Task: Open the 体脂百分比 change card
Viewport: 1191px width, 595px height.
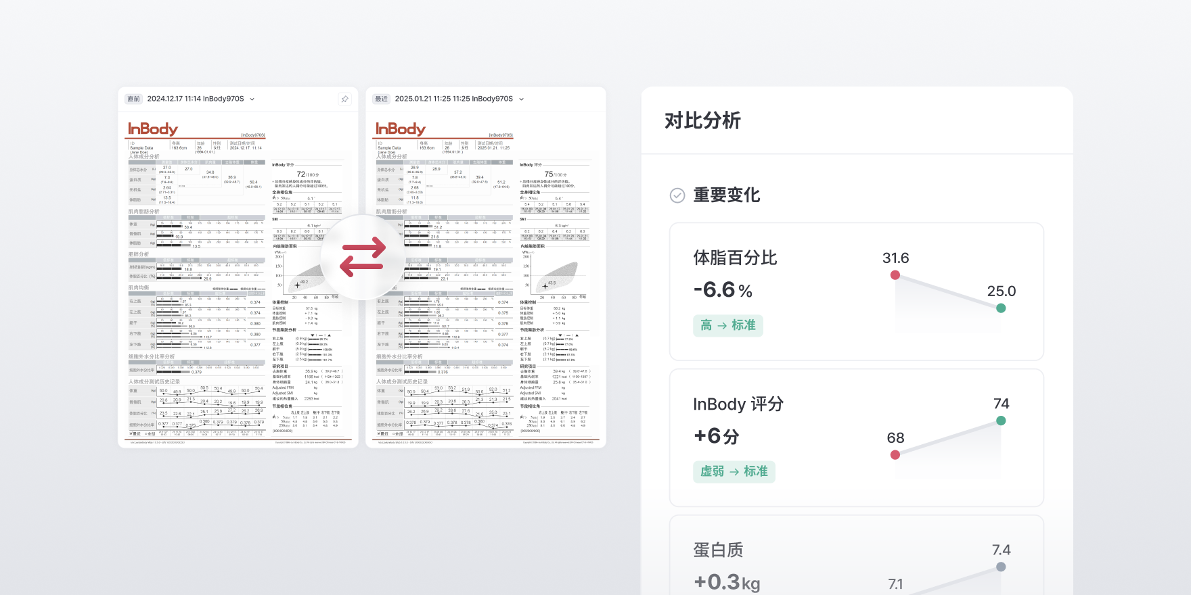Action: [856, 291]
